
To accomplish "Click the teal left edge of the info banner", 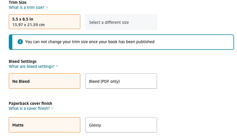I will pos(11,42).
